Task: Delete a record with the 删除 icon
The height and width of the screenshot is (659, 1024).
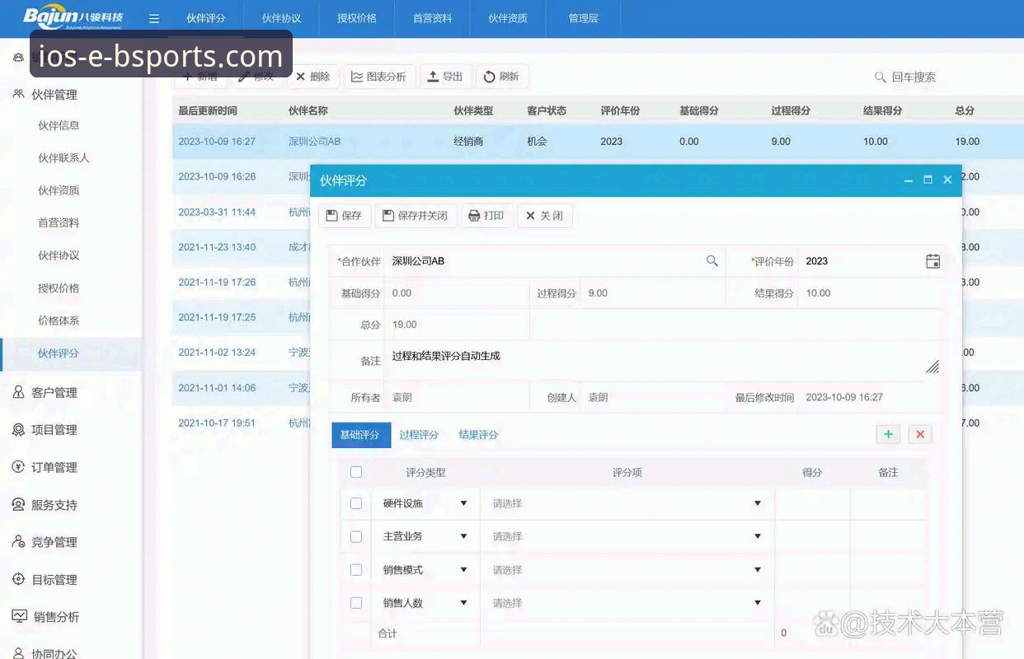Action: pos(313,76)
